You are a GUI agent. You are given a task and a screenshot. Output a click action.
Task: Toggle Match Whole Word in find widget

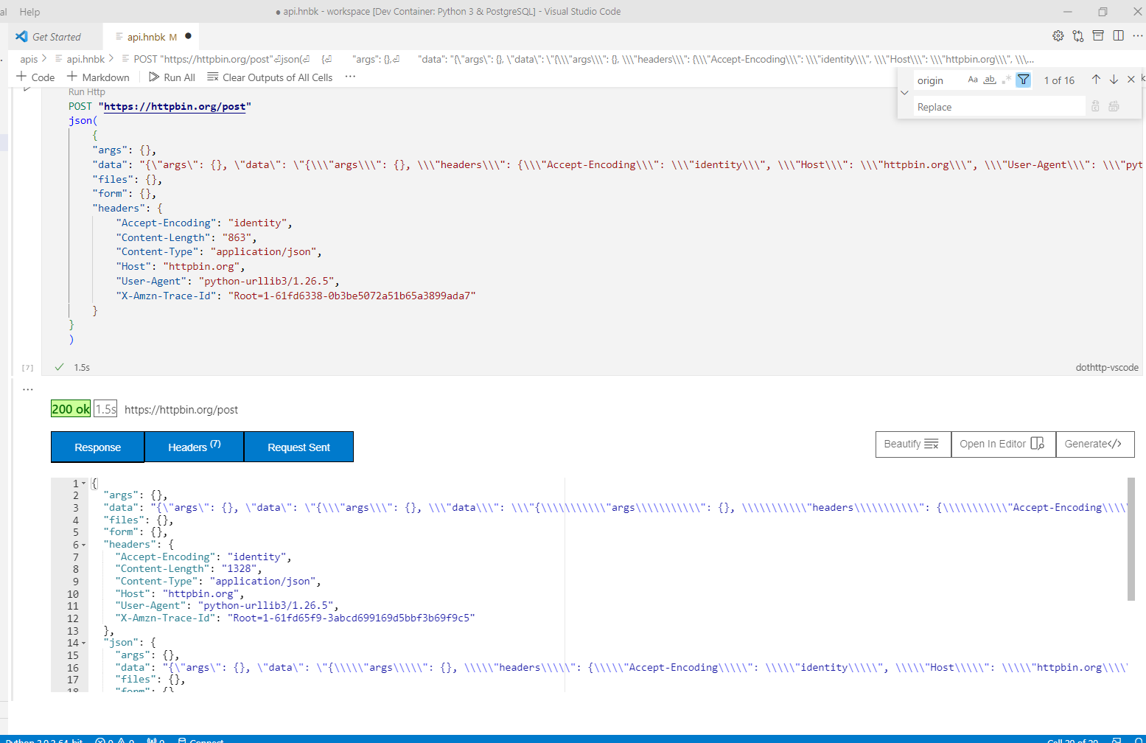pyautogui.click(x=990, y=80)
